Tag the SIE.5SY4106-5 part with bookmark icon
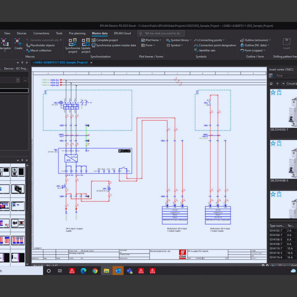This screenshot has height=297, width=297. [x=279, y=143]
